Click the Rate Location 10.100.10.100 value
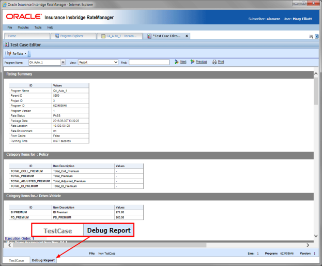This screenshot has height=266, width=322. tap(62, 126)
